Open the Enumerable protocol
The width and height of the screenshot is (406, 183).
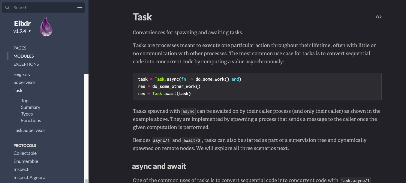click(x=26, y=161)
